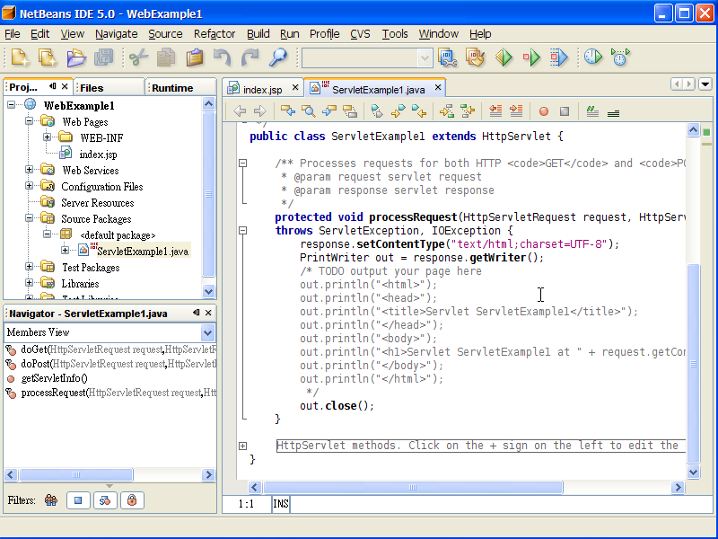Open the Navigate menu
718x539 pixels.
click(x=117, y=34)
